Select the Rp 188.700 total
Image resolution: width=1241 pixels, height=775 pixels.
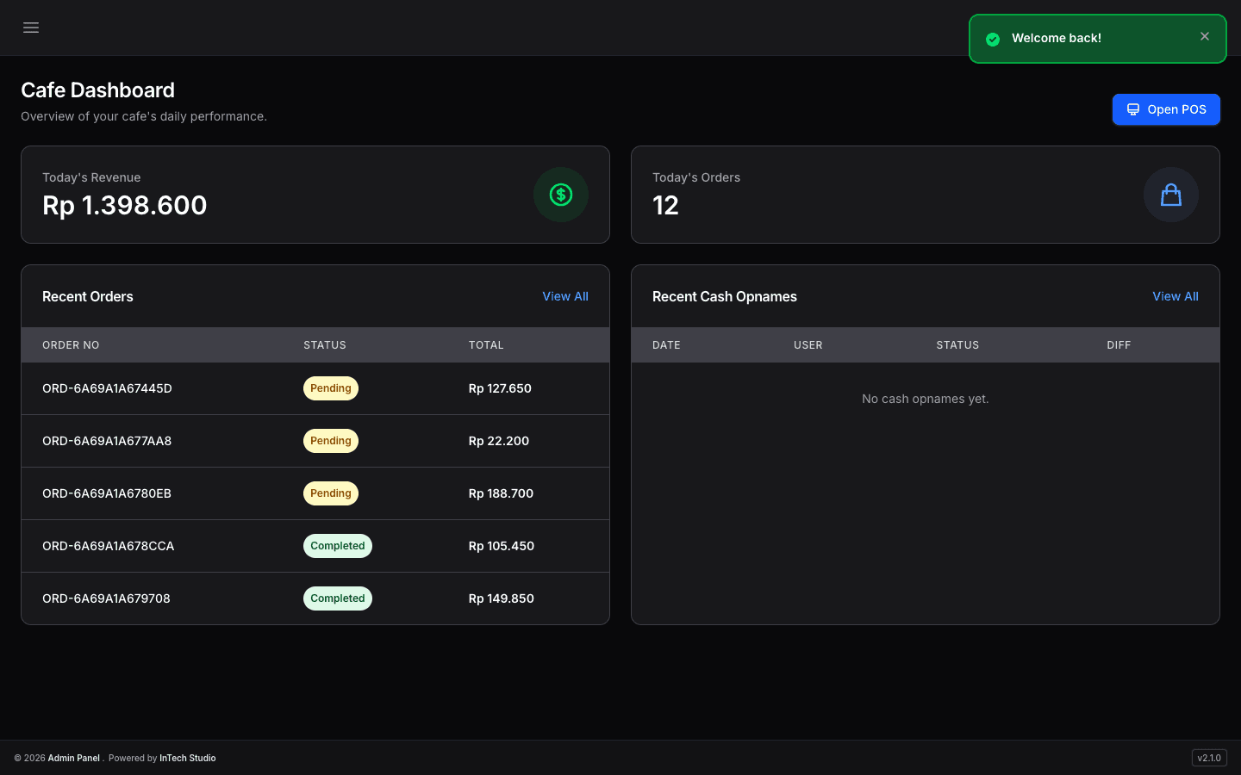tap(501, 493)
